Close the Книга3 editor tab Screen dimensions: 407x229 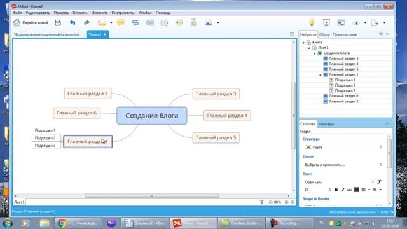pos(105,34)
